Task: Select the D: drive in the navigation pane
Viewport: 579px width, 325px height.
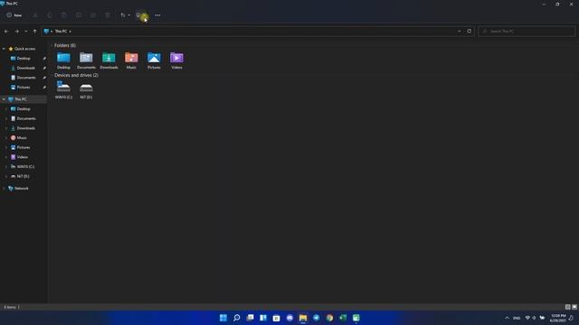Action: 24,176
